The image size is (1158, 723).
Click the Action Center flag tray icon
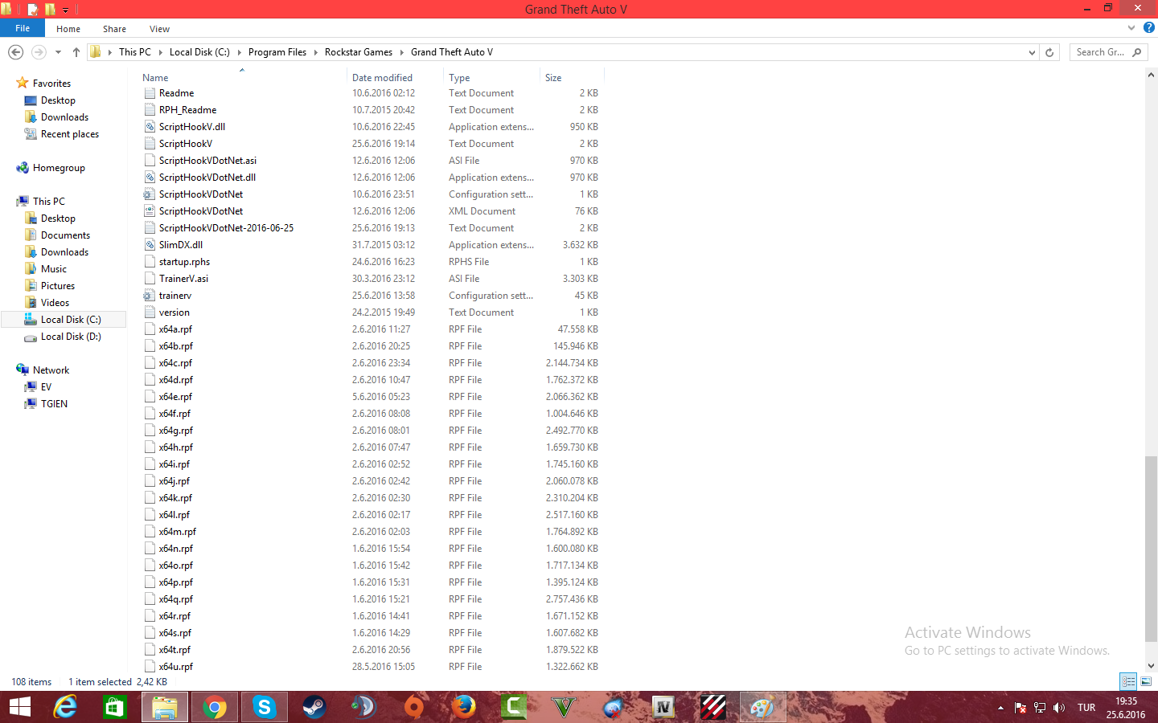[1020, 708]
